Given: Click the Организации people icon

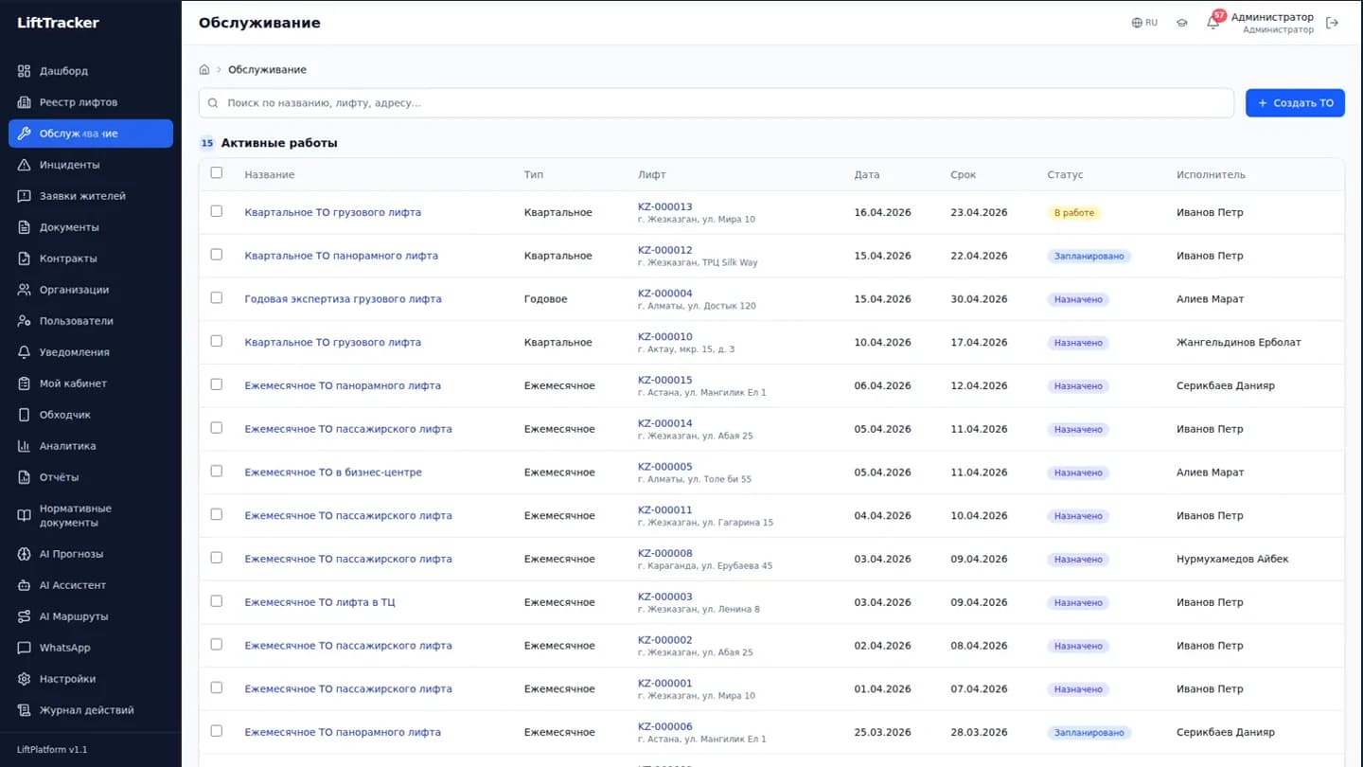Looking at the screenshot, I should [25, 290].
